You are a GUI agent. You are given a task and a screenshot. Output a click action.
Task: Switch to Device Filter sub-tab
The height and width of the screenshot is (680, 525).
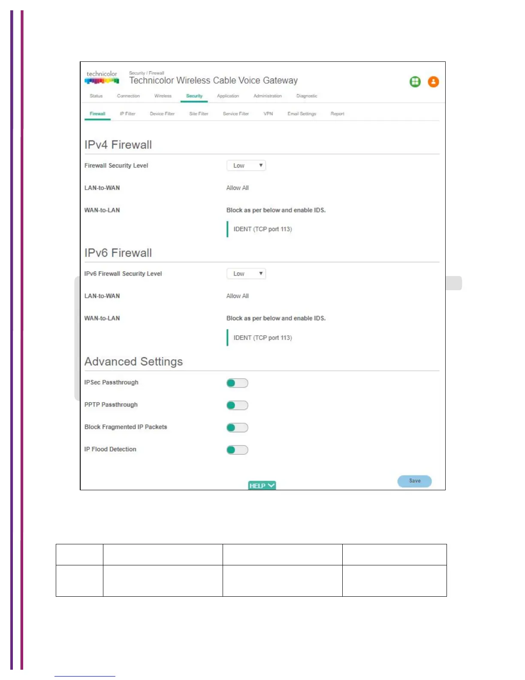(162, 114)
